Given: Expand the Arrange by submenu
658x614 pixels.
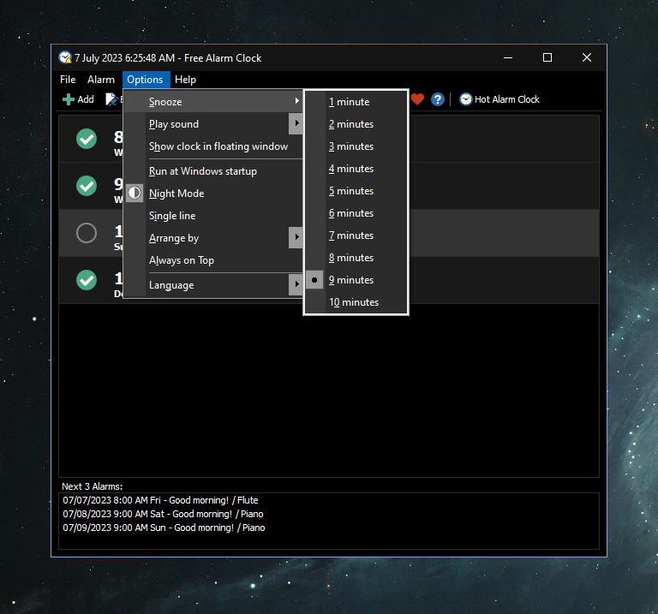Looking at the screenshot, I should [213, 238].
